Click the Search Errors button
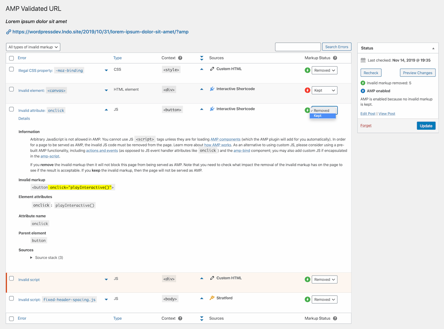This screenshot has height=329, width=444. 337,47
